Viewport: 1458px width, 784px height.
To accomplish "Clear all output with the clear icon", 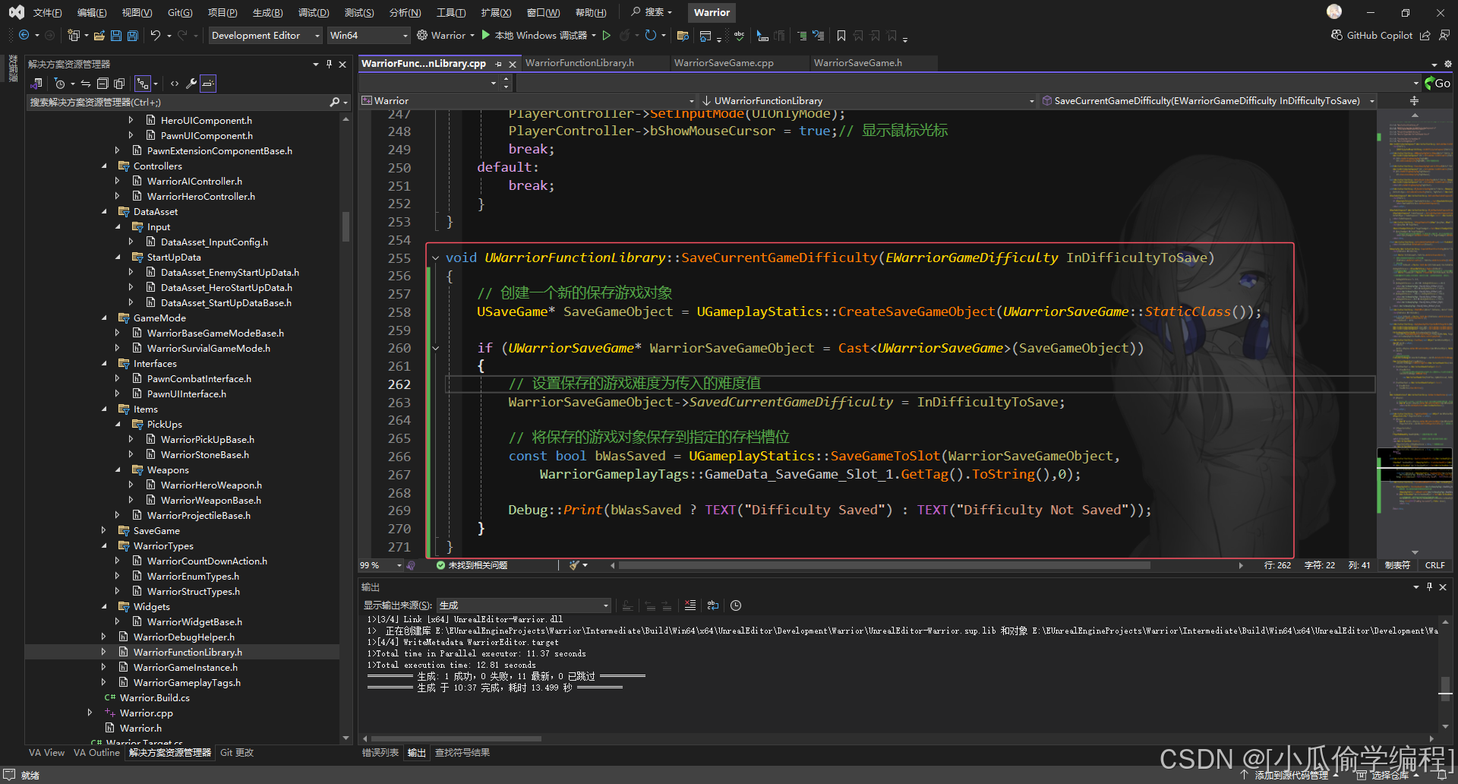I will click(690, 605).
